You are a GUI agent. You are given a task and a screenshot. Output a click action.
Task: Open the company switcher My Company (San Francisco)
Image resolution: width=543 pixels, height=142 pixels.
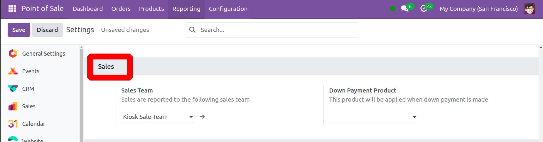click(478, 9)
